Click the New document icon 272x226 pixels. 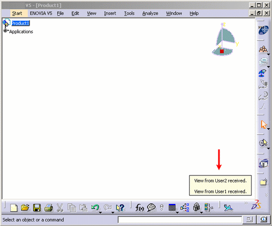[x=14, y=208]
